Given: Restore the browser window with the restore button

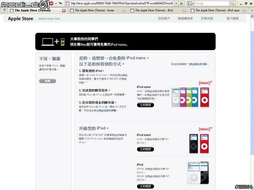Looking at the screenshot, I should 246,4.
